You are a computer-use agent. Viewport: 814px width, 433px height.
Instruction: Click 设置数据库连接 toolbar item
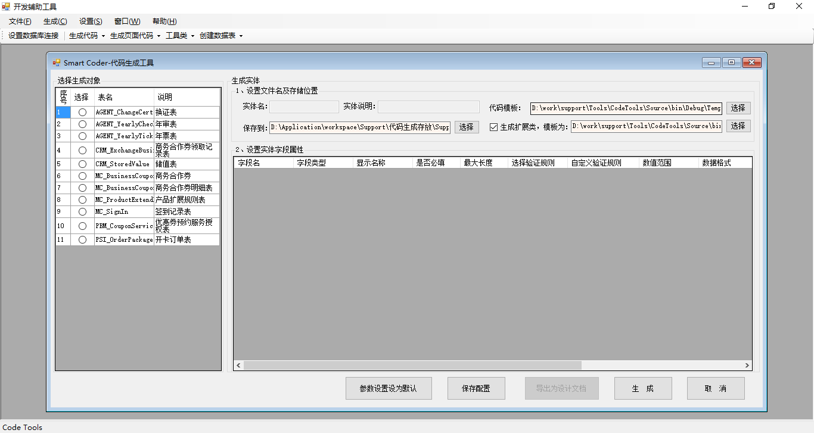click(33, 36)
